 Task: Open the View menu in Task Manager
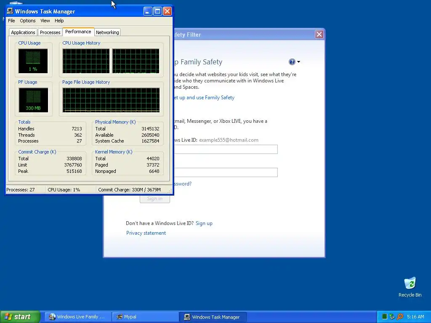point(45,21)
